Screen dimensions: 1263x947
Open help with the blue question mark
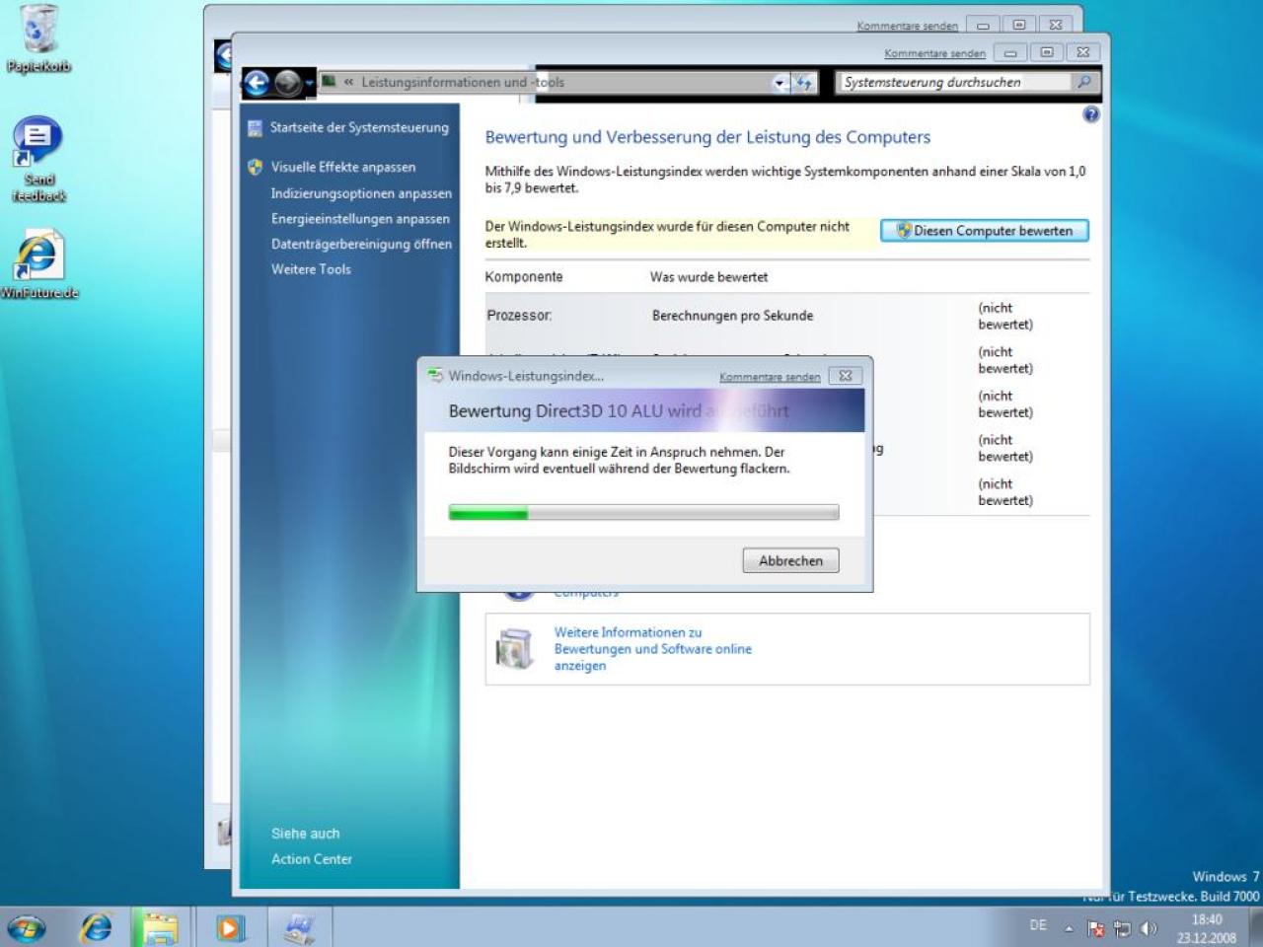coord(1090,114)
